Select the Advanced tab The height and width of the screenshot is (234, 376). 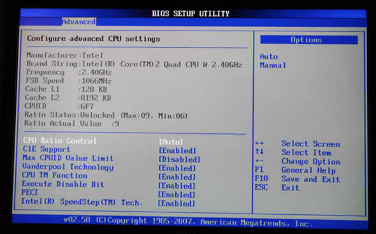click(79, 22)
